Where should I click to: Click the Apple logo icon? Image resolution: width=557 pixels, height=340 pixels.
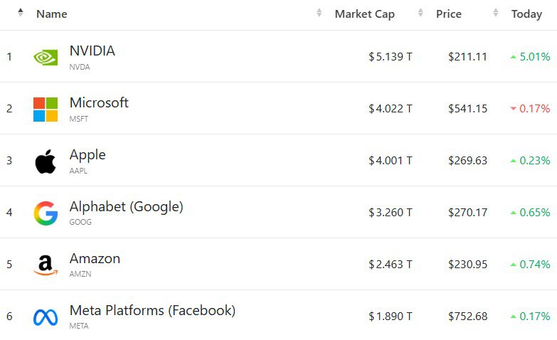tap(46, 161)
